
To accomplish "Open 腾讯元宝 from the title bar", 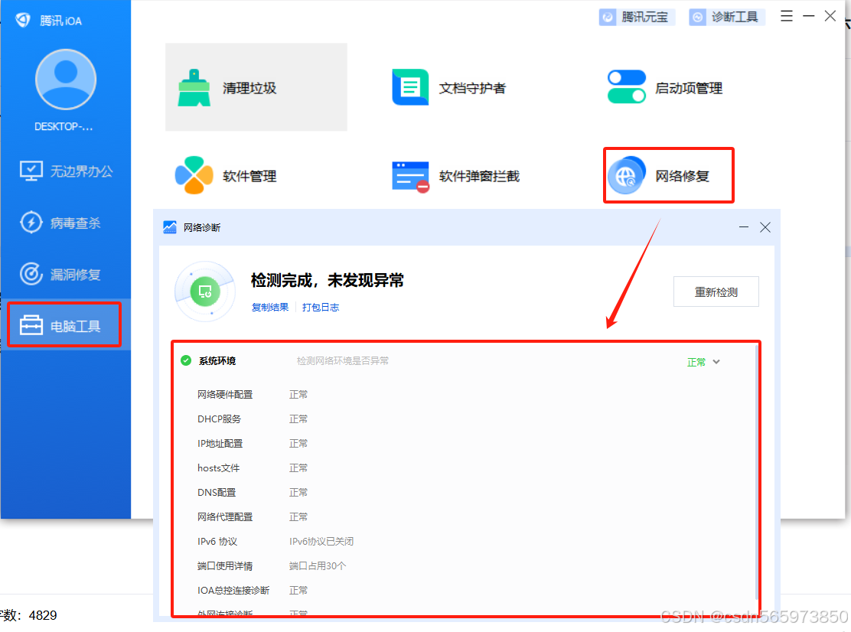I will pyautogui.click(x=637, y=16).
